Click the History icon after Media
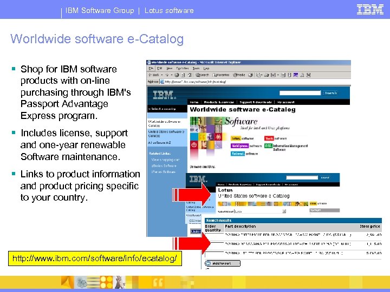Viewport: 390px width, 292px height. (x=250, y=75)
